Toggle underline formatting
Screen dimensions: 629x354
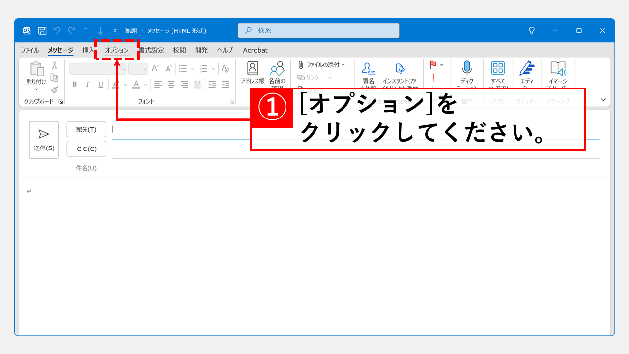pyautogui.click(x=100, y=84)
